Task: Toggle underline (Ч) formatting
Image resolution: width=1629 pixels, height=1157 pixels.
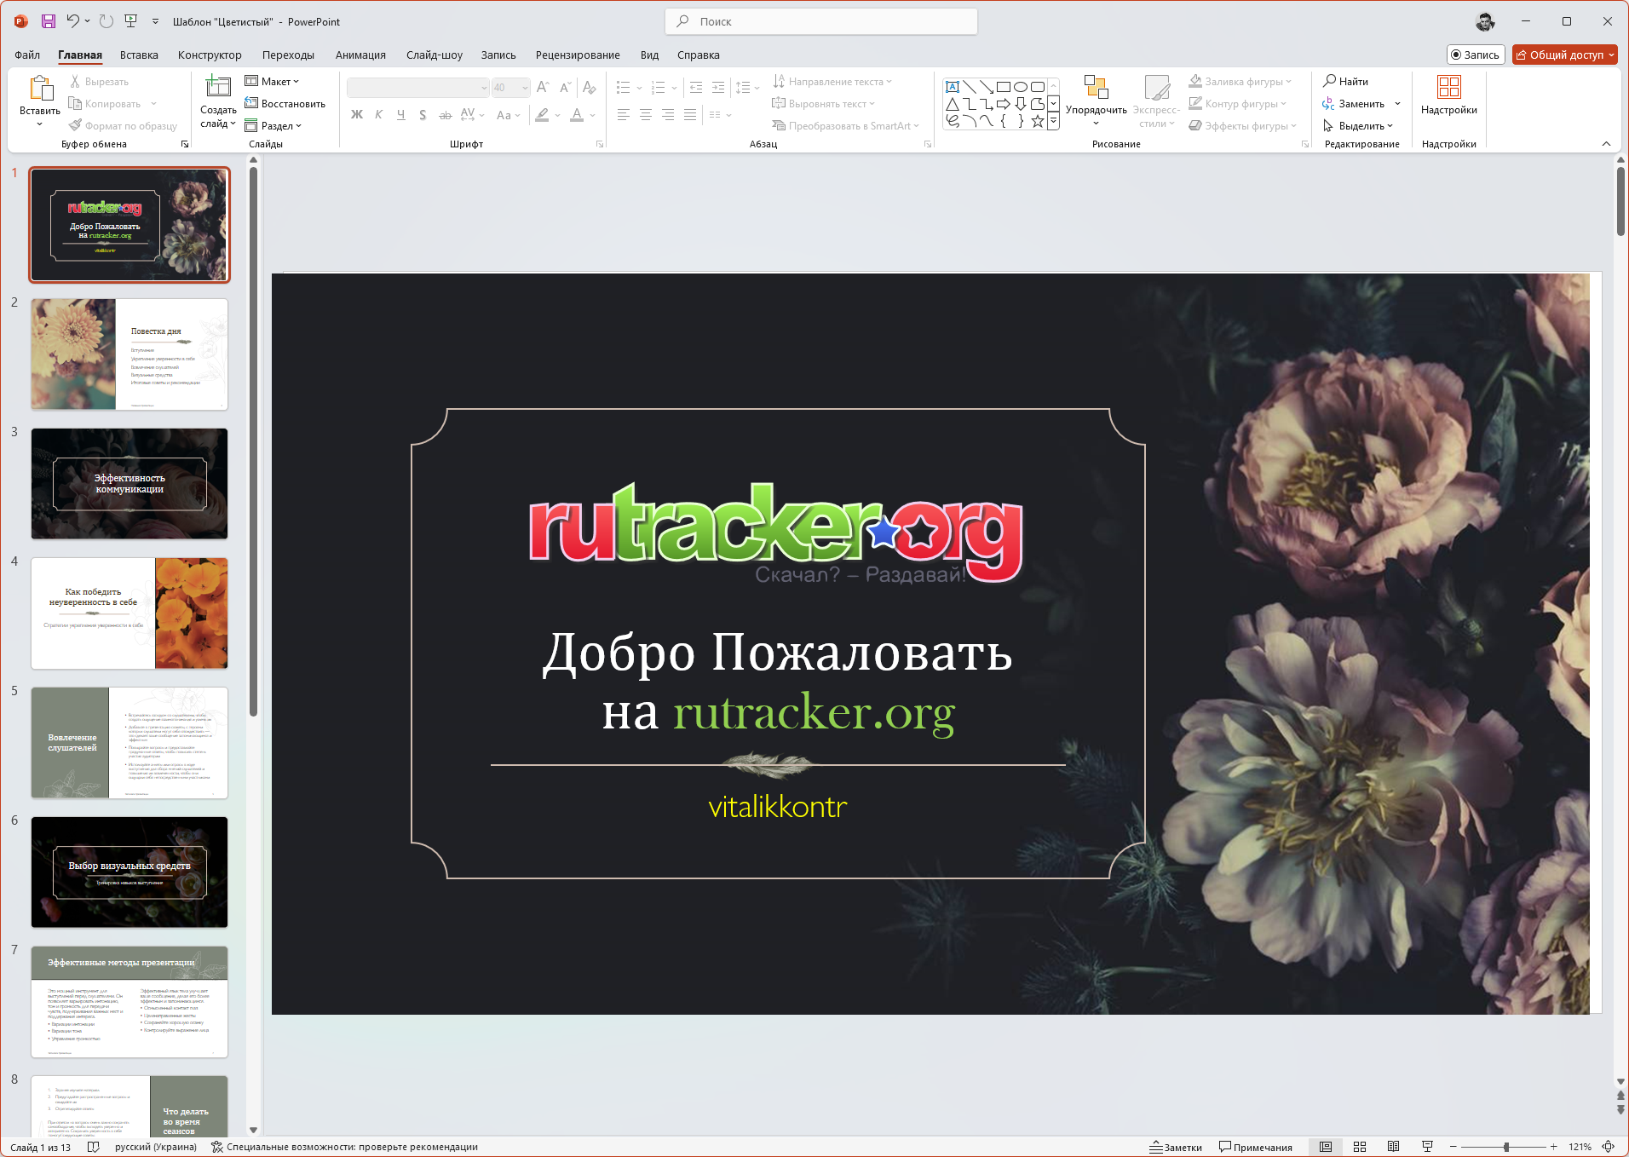Action: coord(400,114)
